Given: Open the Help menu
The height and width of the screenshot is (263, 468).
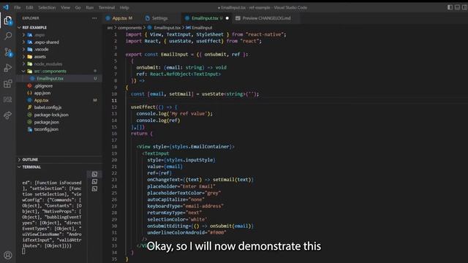Looking at the screenshot, I should pos(124,7).
